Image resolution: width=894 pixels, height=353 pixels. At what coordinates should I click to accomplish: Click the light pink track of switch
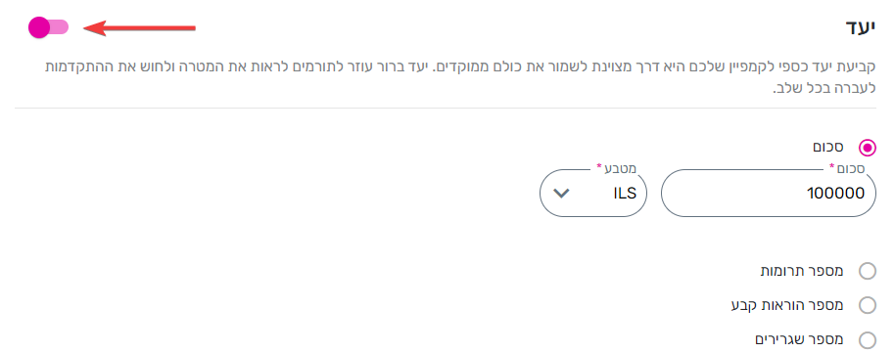click(60, 27)
